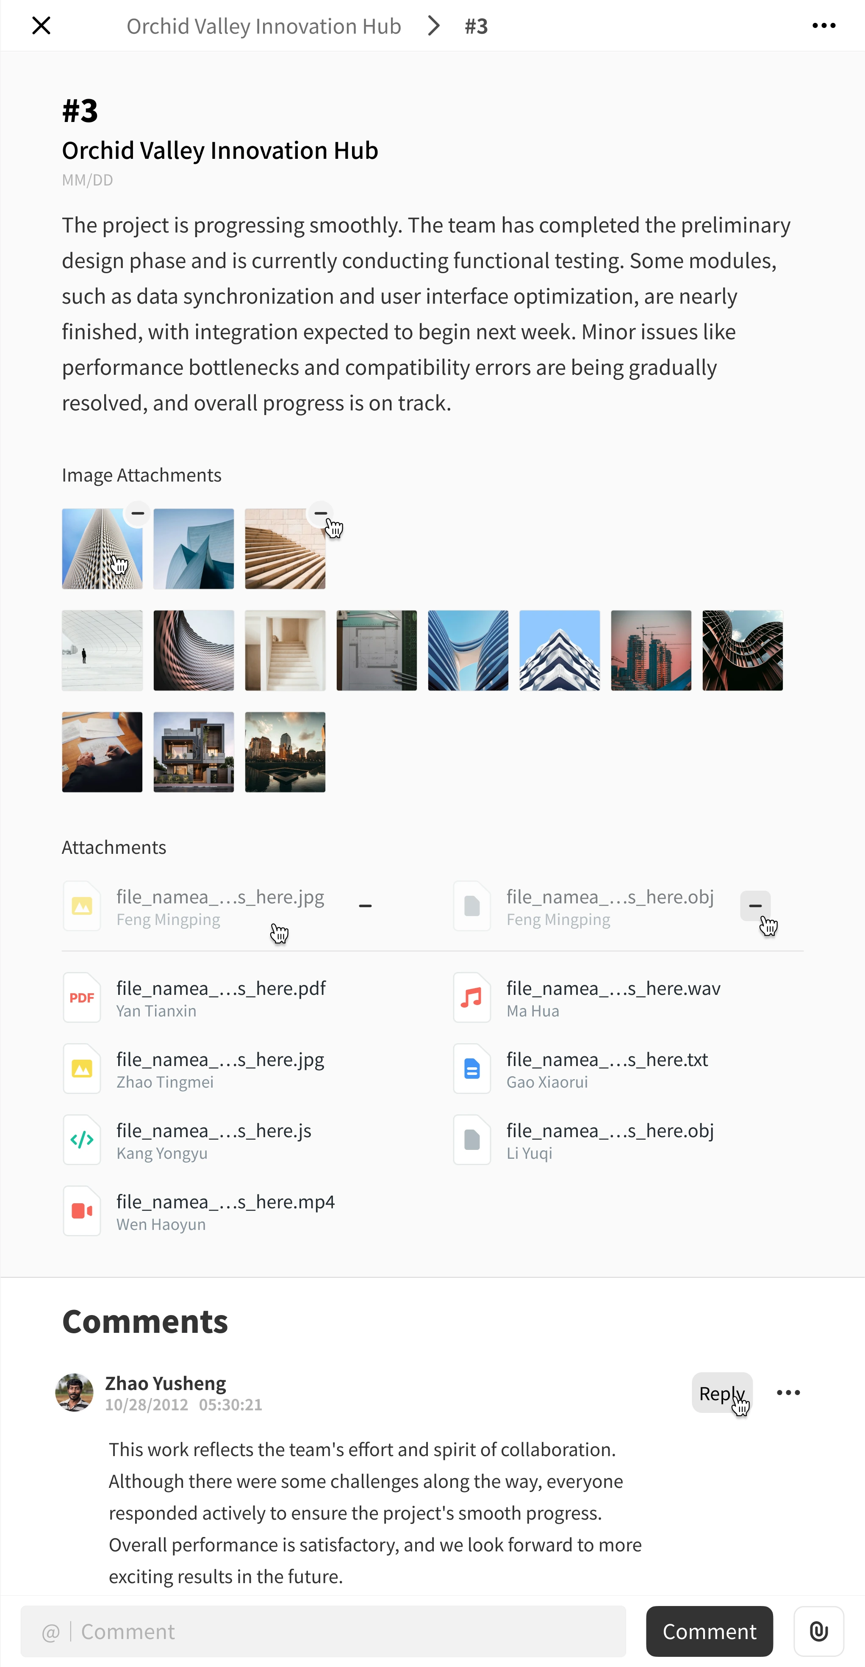This screenshot has width=865, height=1667.
Task: Open file_namea_…s_here.mp4
Action: (x=225, y=1202)
